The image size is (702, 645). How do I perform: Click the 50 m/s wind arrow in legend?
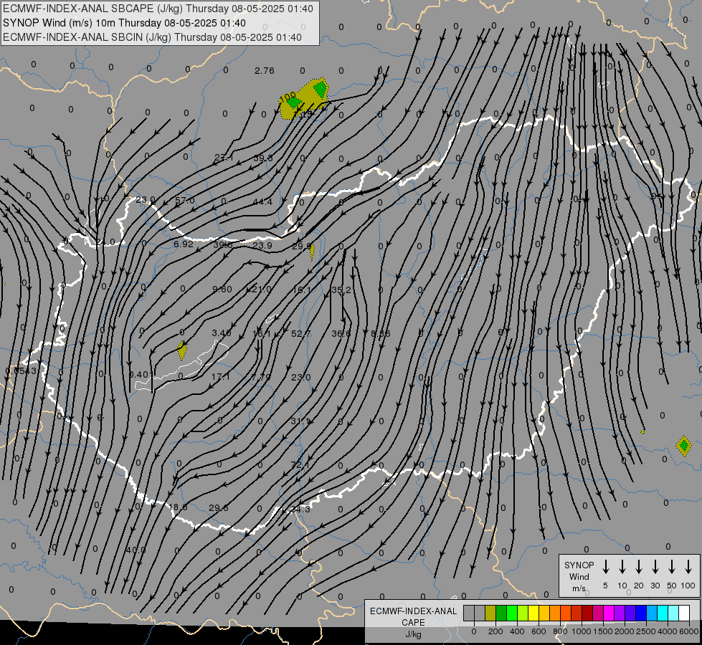click(672, 567)
